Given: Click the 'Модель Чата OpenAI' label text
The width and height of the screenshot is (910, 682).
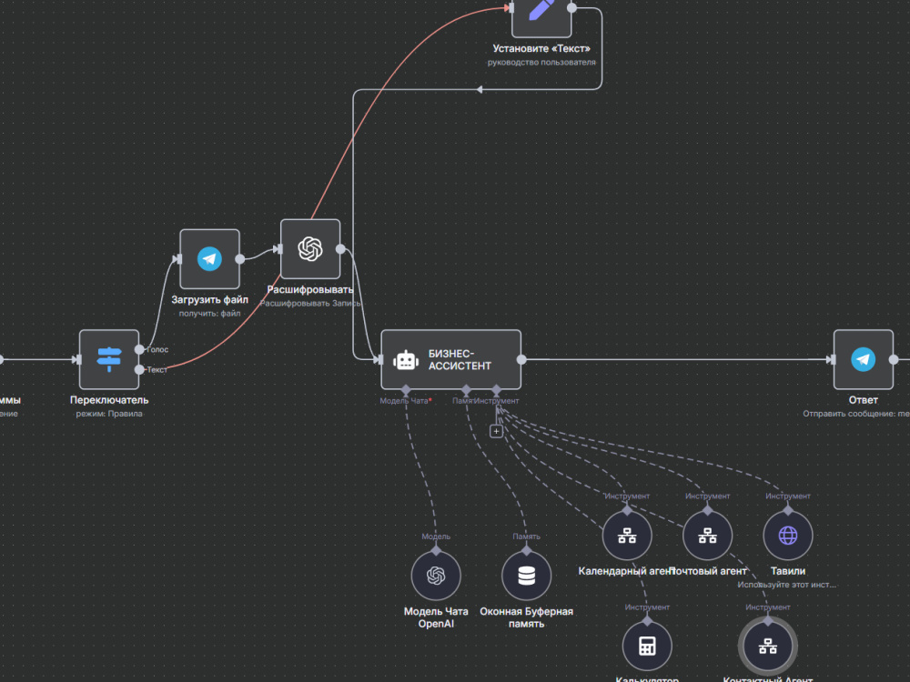Looking at the screenshot, I should click(x=436, y=617).
